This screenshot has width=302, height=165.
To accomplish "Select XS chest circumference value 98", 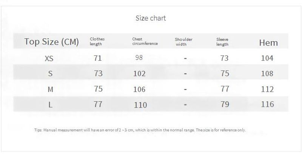I will (140, 58).
